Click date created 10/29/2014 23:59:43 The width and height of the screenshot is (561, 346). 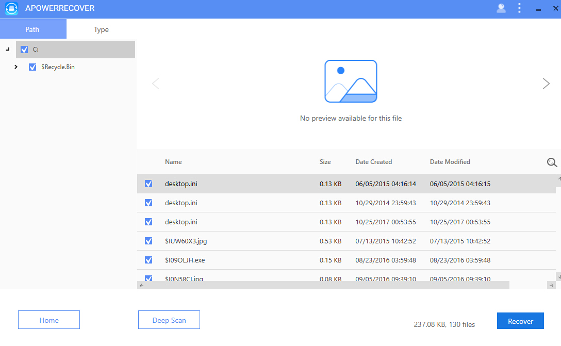pos(386,203)
